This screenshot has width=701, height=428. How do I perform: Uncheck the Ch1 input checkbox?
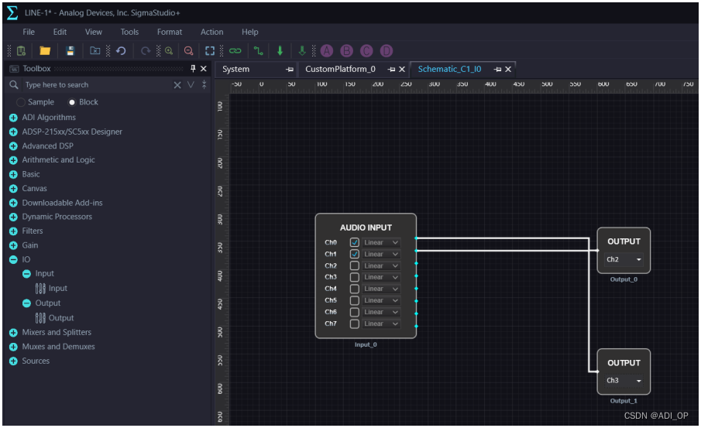(355, 254)
